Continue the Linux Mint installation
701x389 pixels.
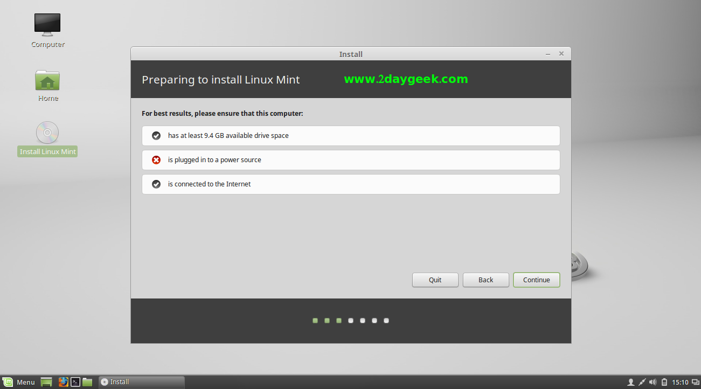[x=536, y=280]
